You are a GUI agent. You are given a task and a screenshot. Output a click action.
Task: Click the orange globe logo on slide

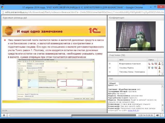pyautogui.click(x=9, y=30)
